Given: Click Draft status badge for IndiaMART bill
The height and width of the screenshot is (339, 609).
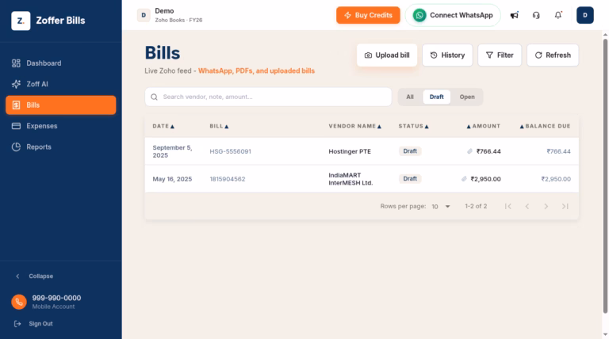Looking at the screenshot, I should coord(410,179).
